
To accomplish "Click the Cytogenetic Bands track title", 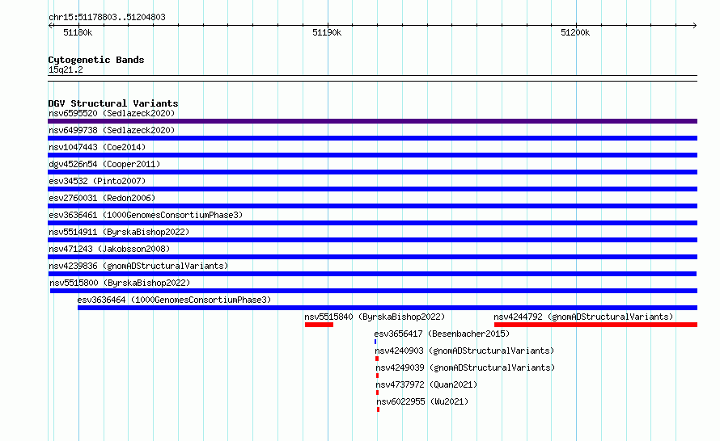I will coord(96,60).
